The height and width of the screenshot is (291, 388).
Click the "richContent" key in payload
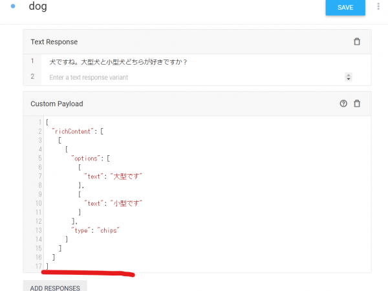(x=72, y=131)
